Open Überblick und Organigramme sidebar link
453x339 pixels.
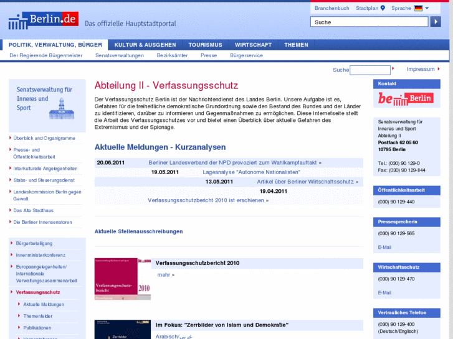tap(44, 138)
